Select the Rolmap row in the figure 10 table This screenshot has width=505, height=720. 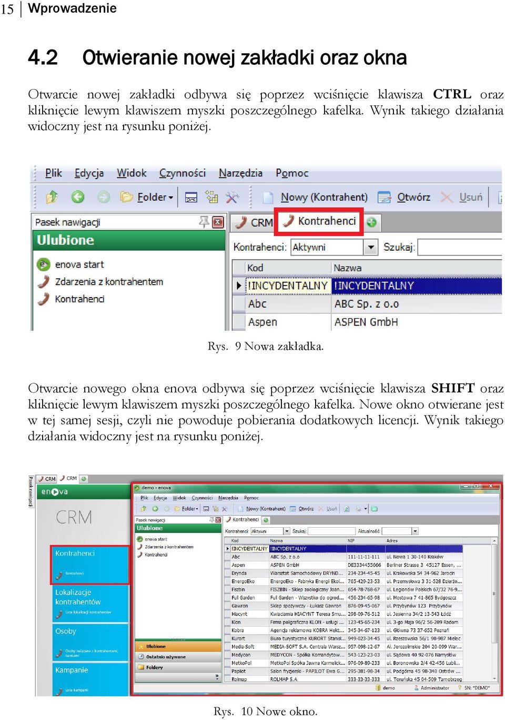coord(345,679)
